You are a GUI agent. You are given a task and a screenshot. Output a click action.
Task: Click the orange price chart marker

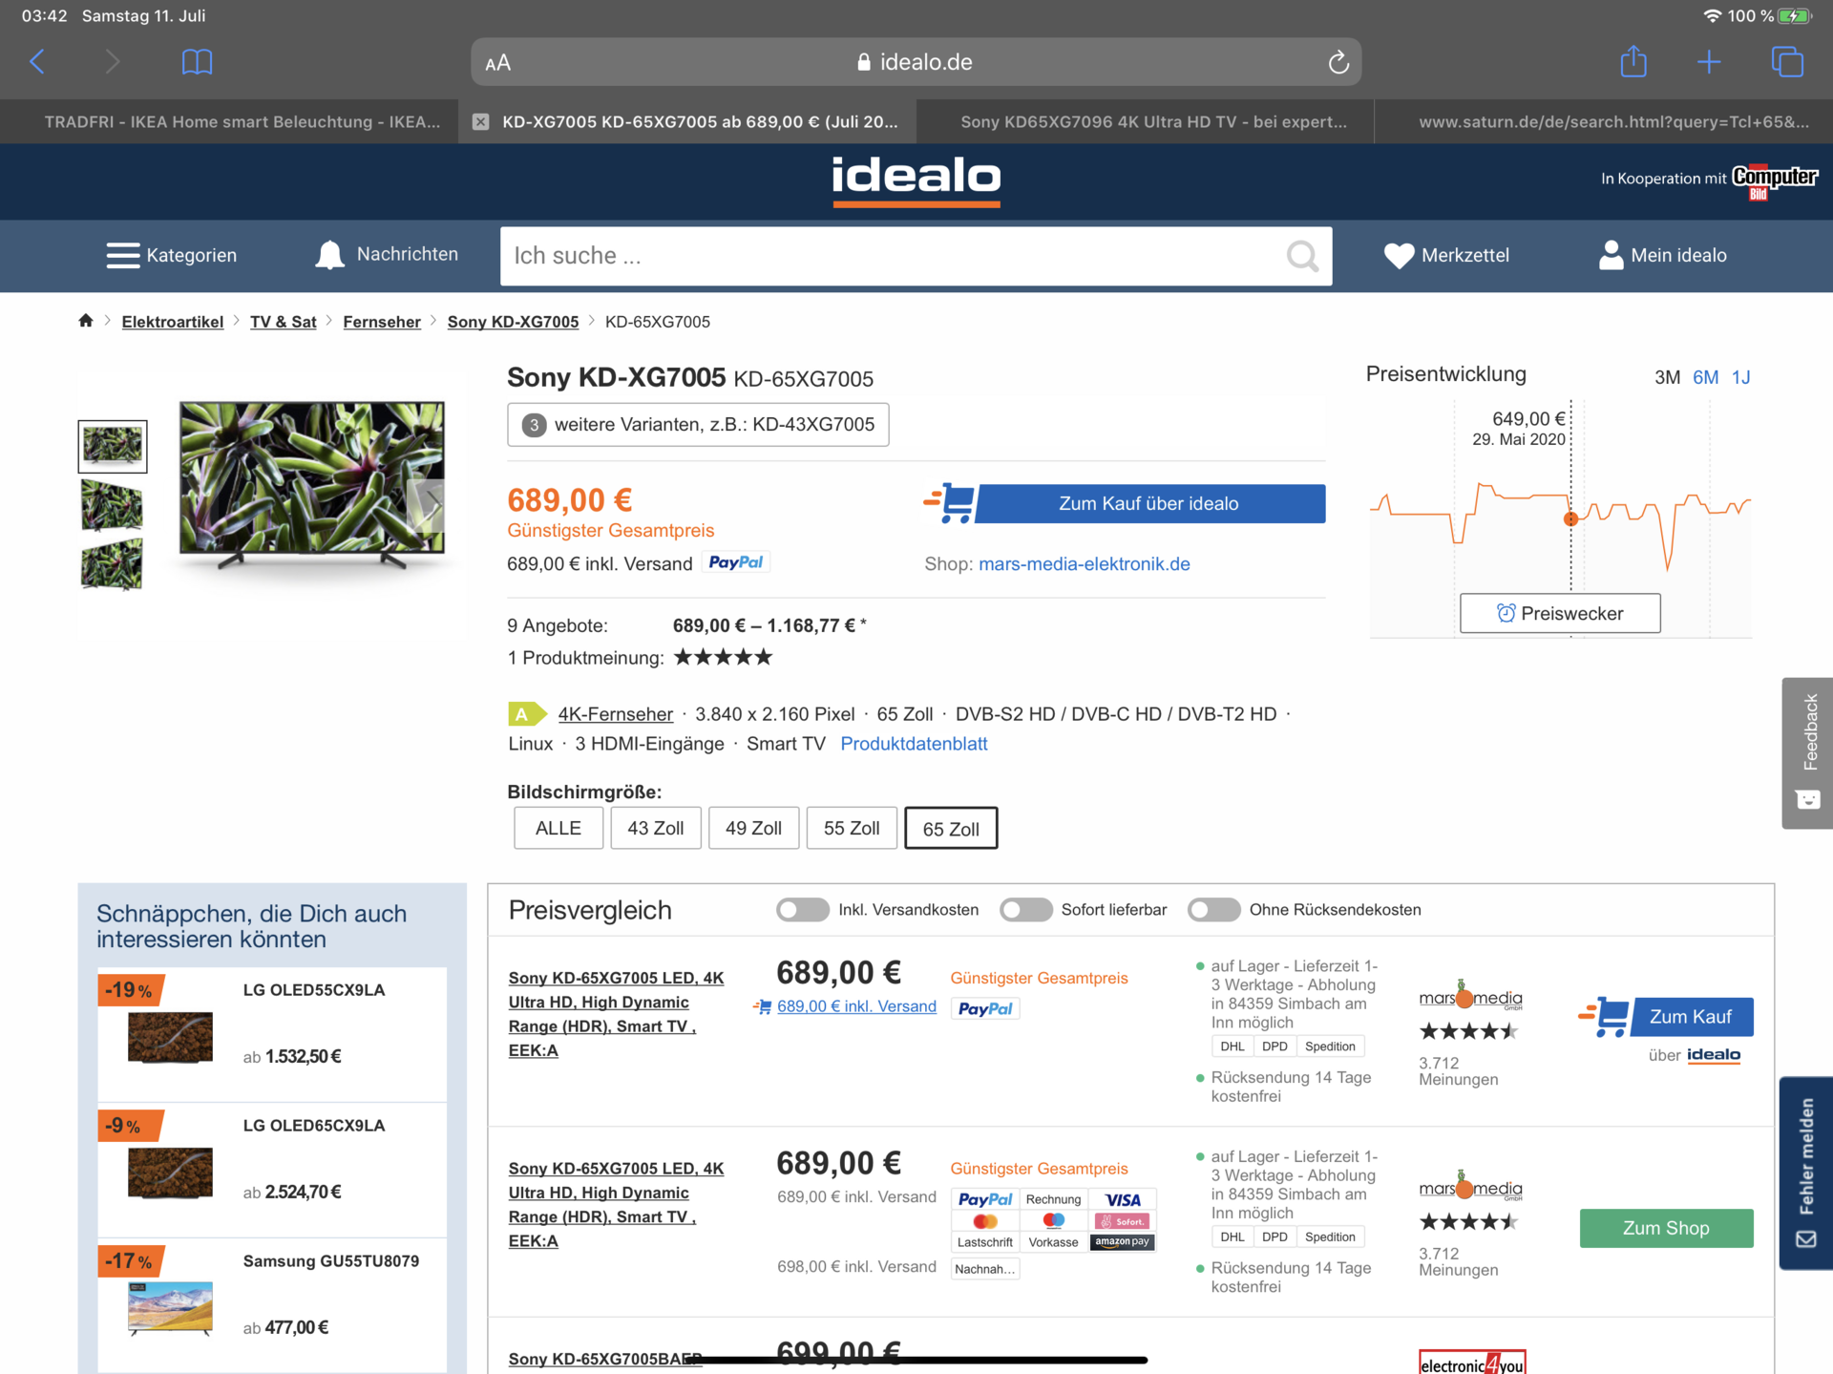[1570, 518]
